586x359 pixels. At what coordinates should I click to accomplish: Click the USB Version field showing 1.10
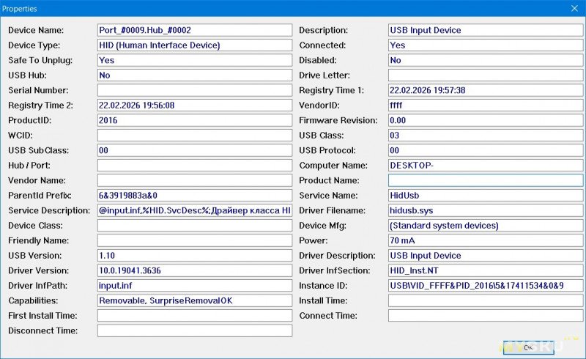pos(194,256)
